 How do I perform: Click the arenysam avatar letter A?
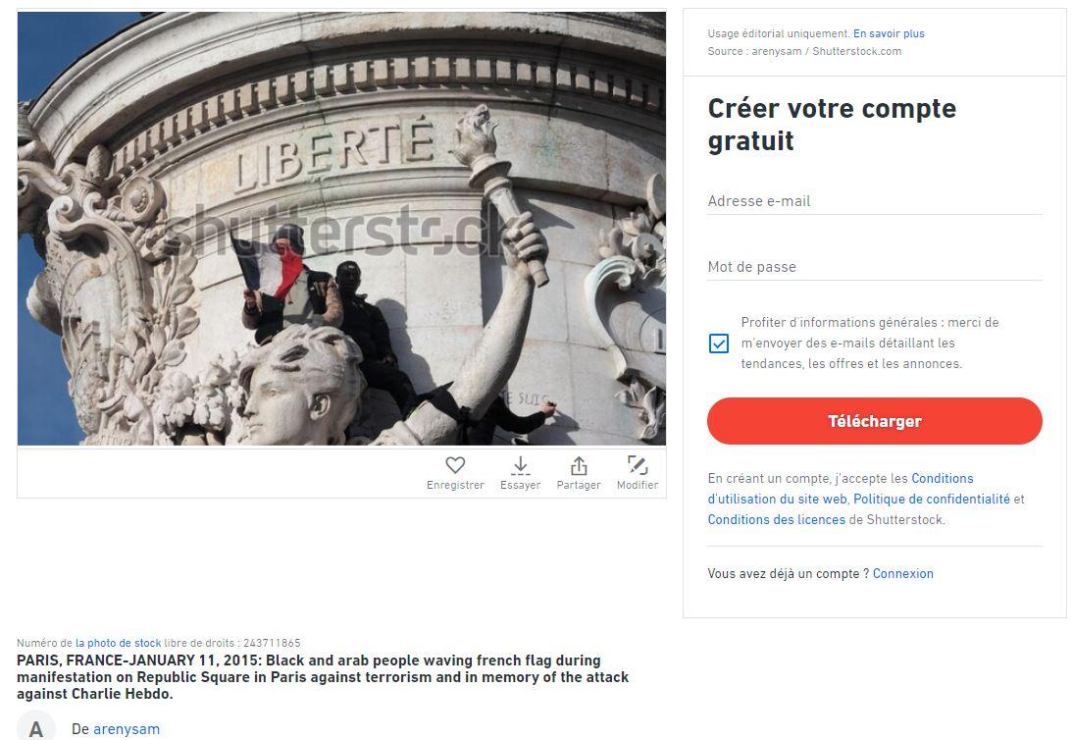pos(36,728)
